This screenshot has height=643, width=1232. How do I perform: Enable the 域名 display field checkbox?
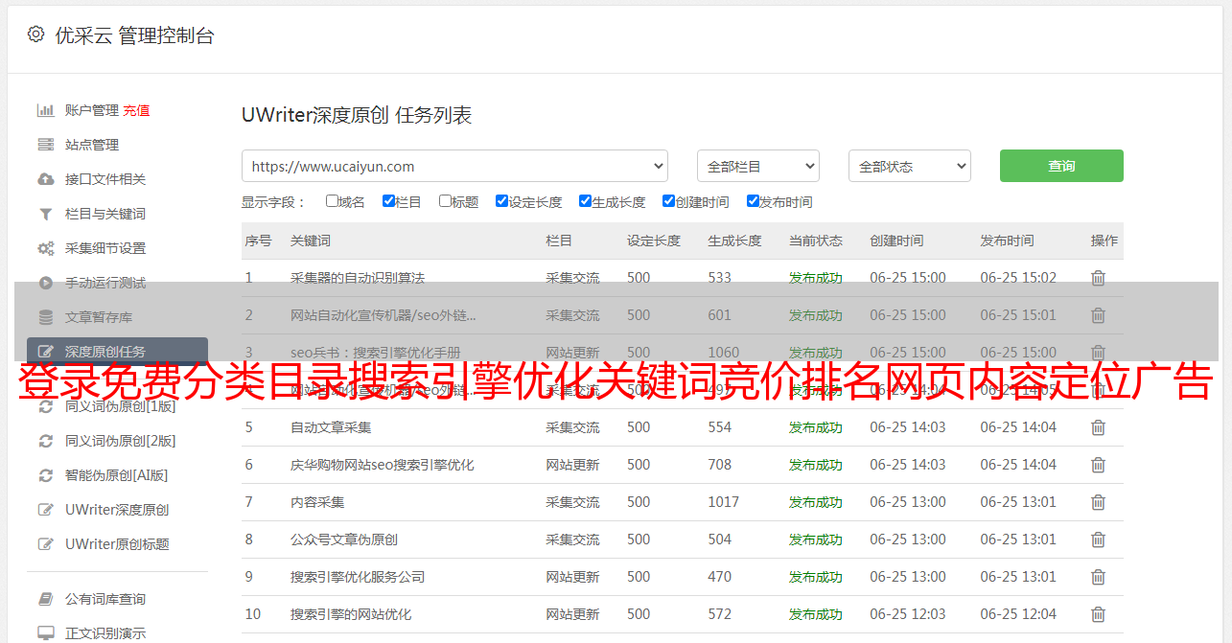[x=332, y=201]
